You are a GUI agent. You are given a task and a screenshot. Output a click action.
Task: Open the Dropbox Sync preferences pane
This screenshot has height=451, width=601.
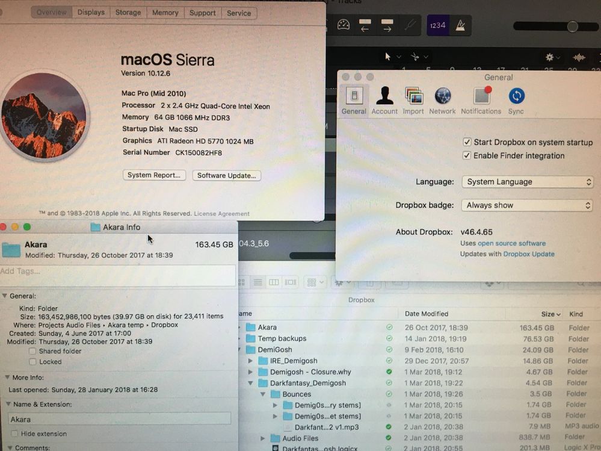point(516,100)
